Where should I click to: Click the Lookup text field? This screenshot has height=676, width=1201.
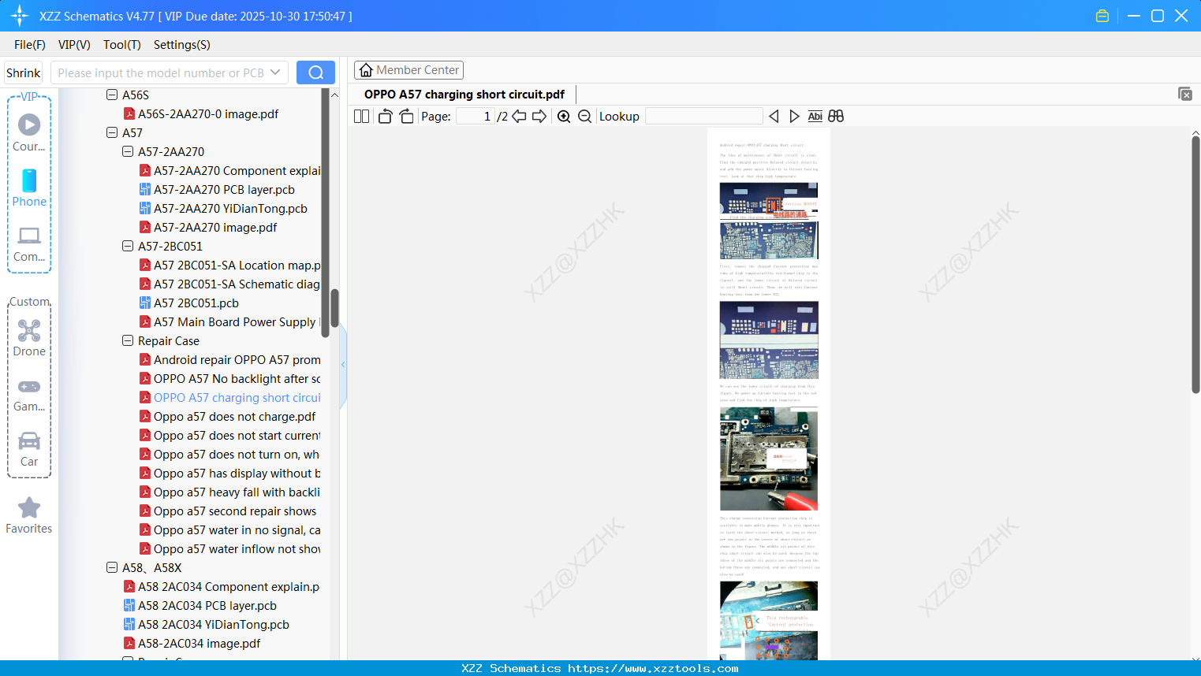[x=703, y=117]
